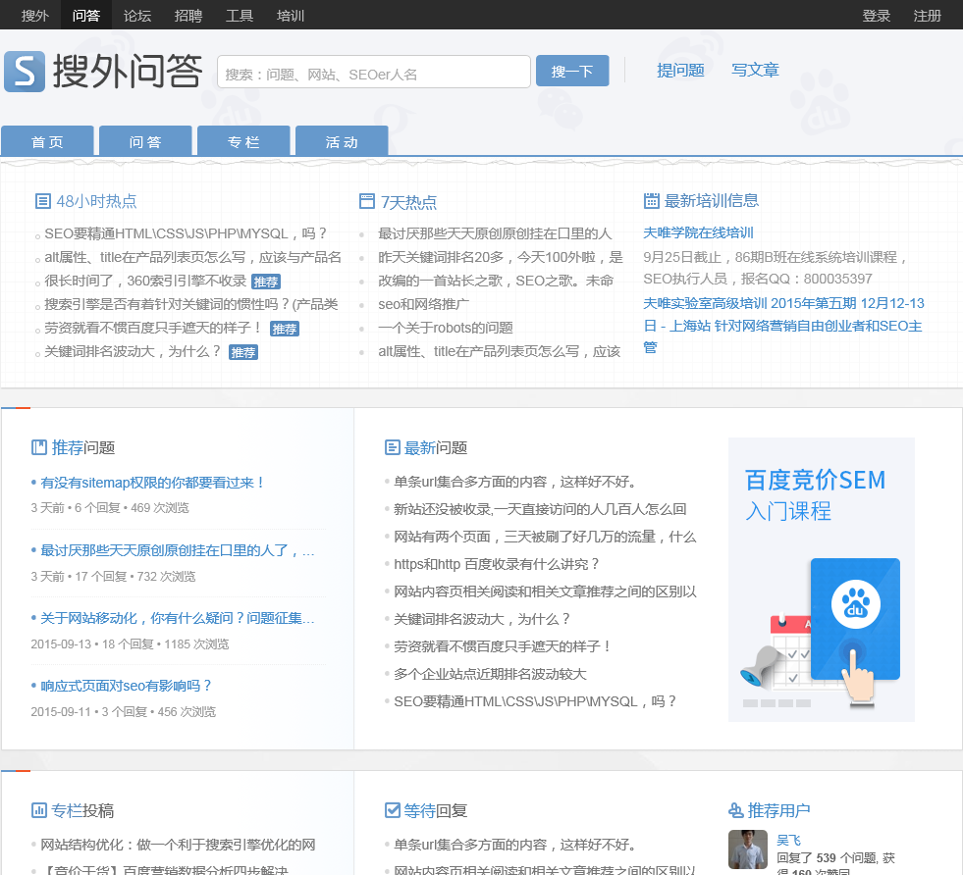
Task: Switch to the 专栏 tab
Action: click(x=243, y=141)
